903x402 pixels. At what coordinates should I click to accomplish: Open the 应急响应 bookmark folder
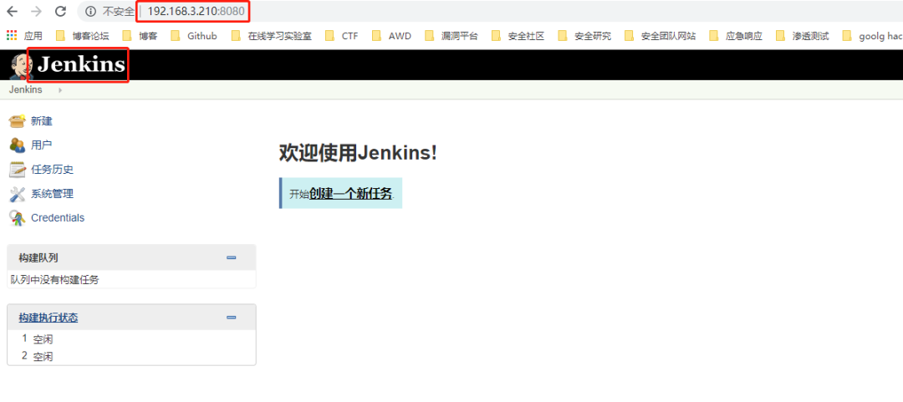pyautogui.click(x=736, y=36)
